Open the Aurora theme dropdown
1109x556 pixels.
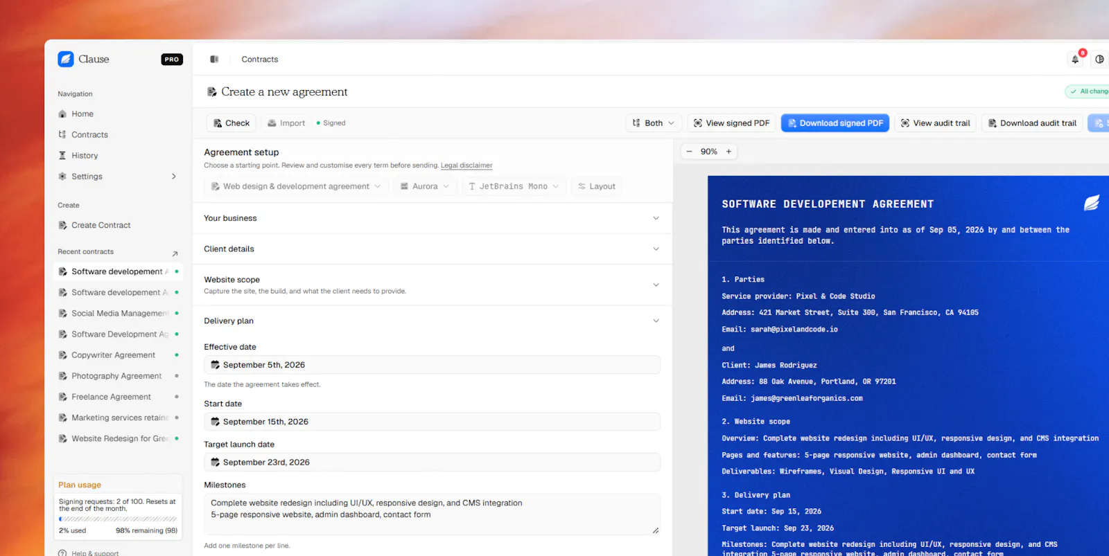(x=425, y=186)
